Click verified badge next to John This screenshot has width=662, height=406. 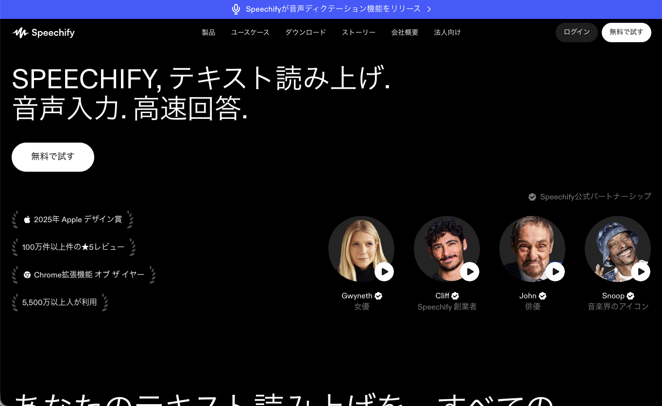[x=543, y=296]
